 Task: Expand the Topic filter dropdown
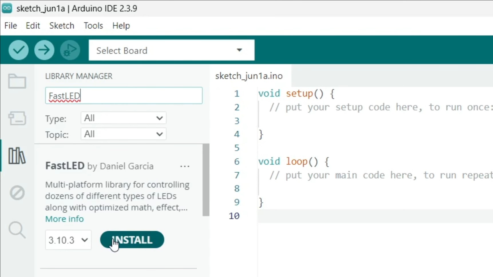pyautogui.click(x=123, y=134)
